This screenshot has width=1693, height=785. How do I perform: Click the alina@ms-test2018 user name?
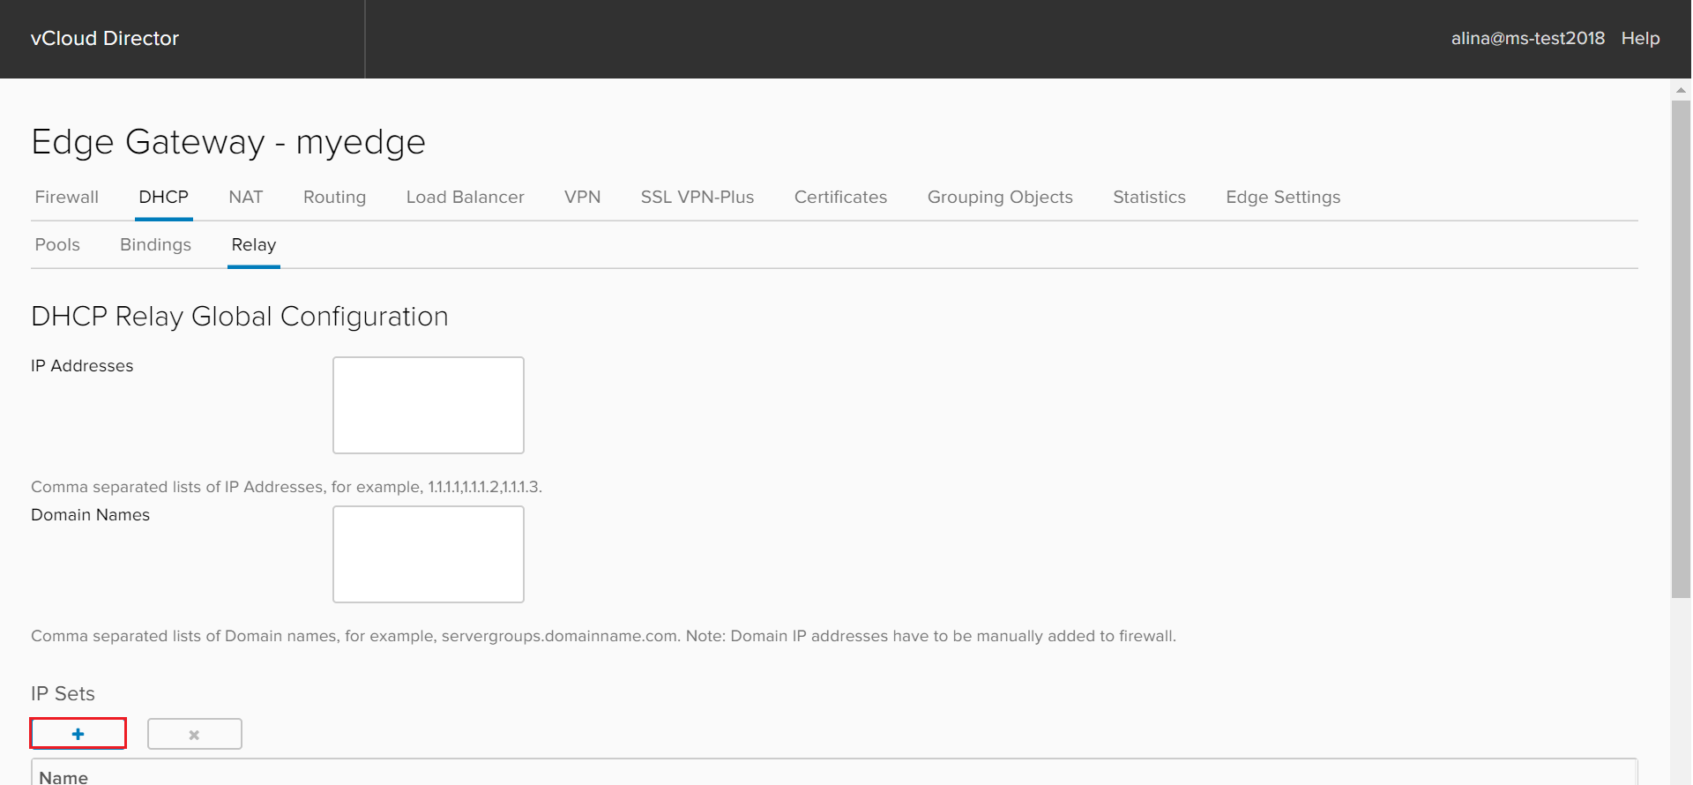point(1528,38)
